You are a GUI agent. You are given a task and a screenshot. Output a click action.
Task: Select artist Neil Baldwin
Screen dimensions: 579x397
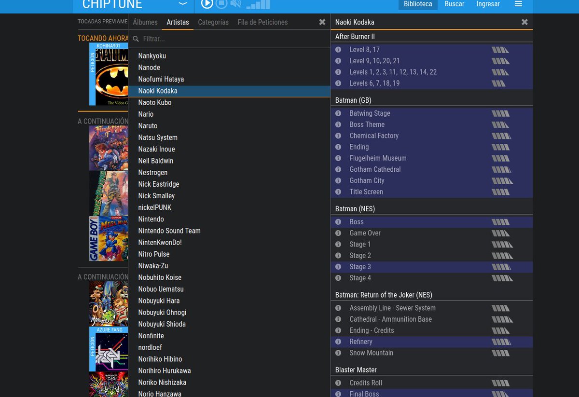tap(155, 161)
